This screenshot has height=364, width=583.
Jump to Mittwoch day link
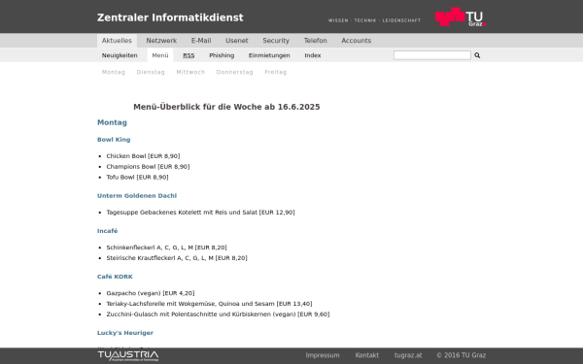(x=190, y=72)
